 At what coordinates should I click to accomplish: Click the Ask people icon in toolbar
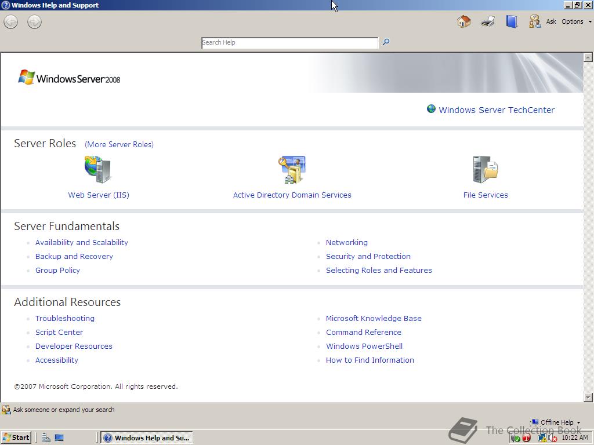pyautogui.click(x=534, y=21)
